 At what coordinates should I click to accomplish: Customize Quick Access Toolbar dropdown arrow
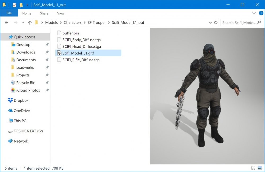[27, 5]
